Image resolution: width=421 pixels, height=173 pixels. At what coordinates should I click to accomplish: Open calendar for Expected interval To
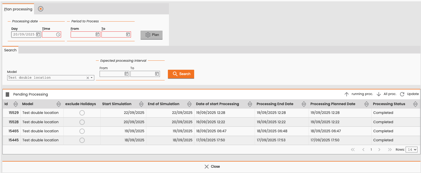coord(157,74)
